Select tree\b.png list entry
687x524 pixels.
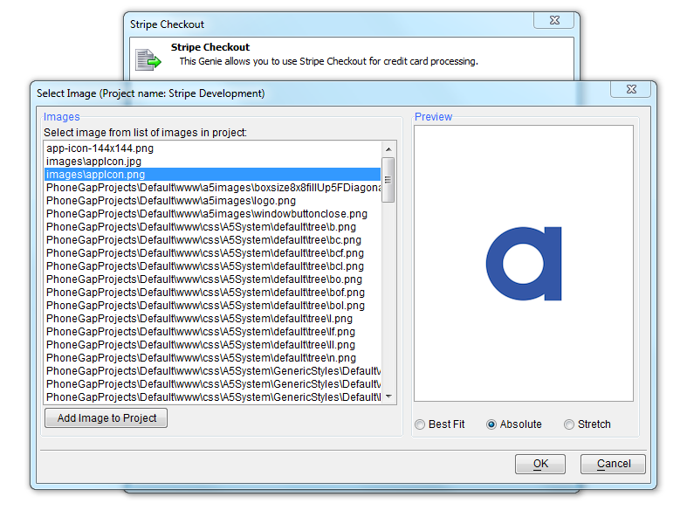click(x=213, y=227)
